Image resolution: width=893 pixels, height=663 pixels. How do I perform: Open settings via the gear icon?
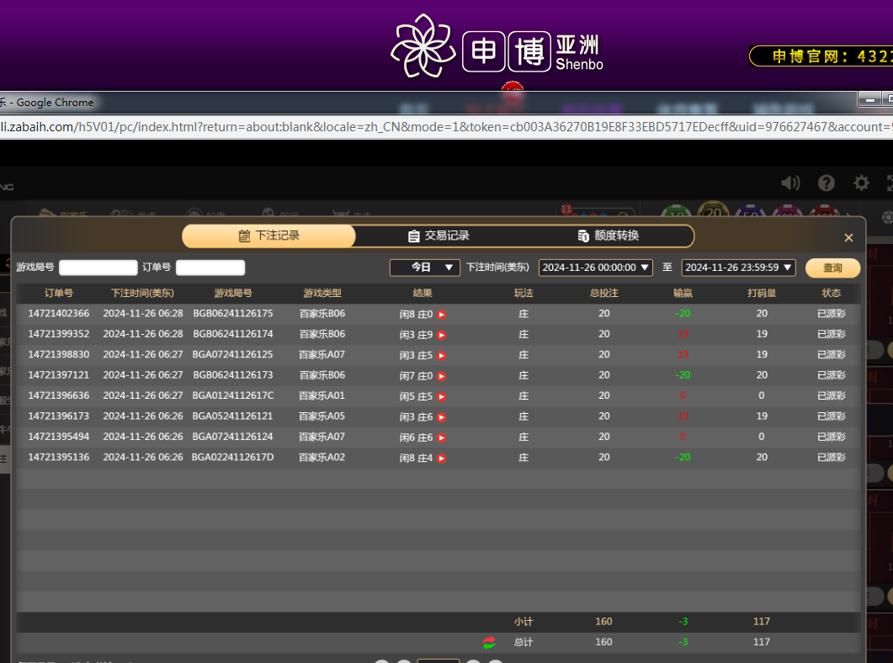click(861, 183)
